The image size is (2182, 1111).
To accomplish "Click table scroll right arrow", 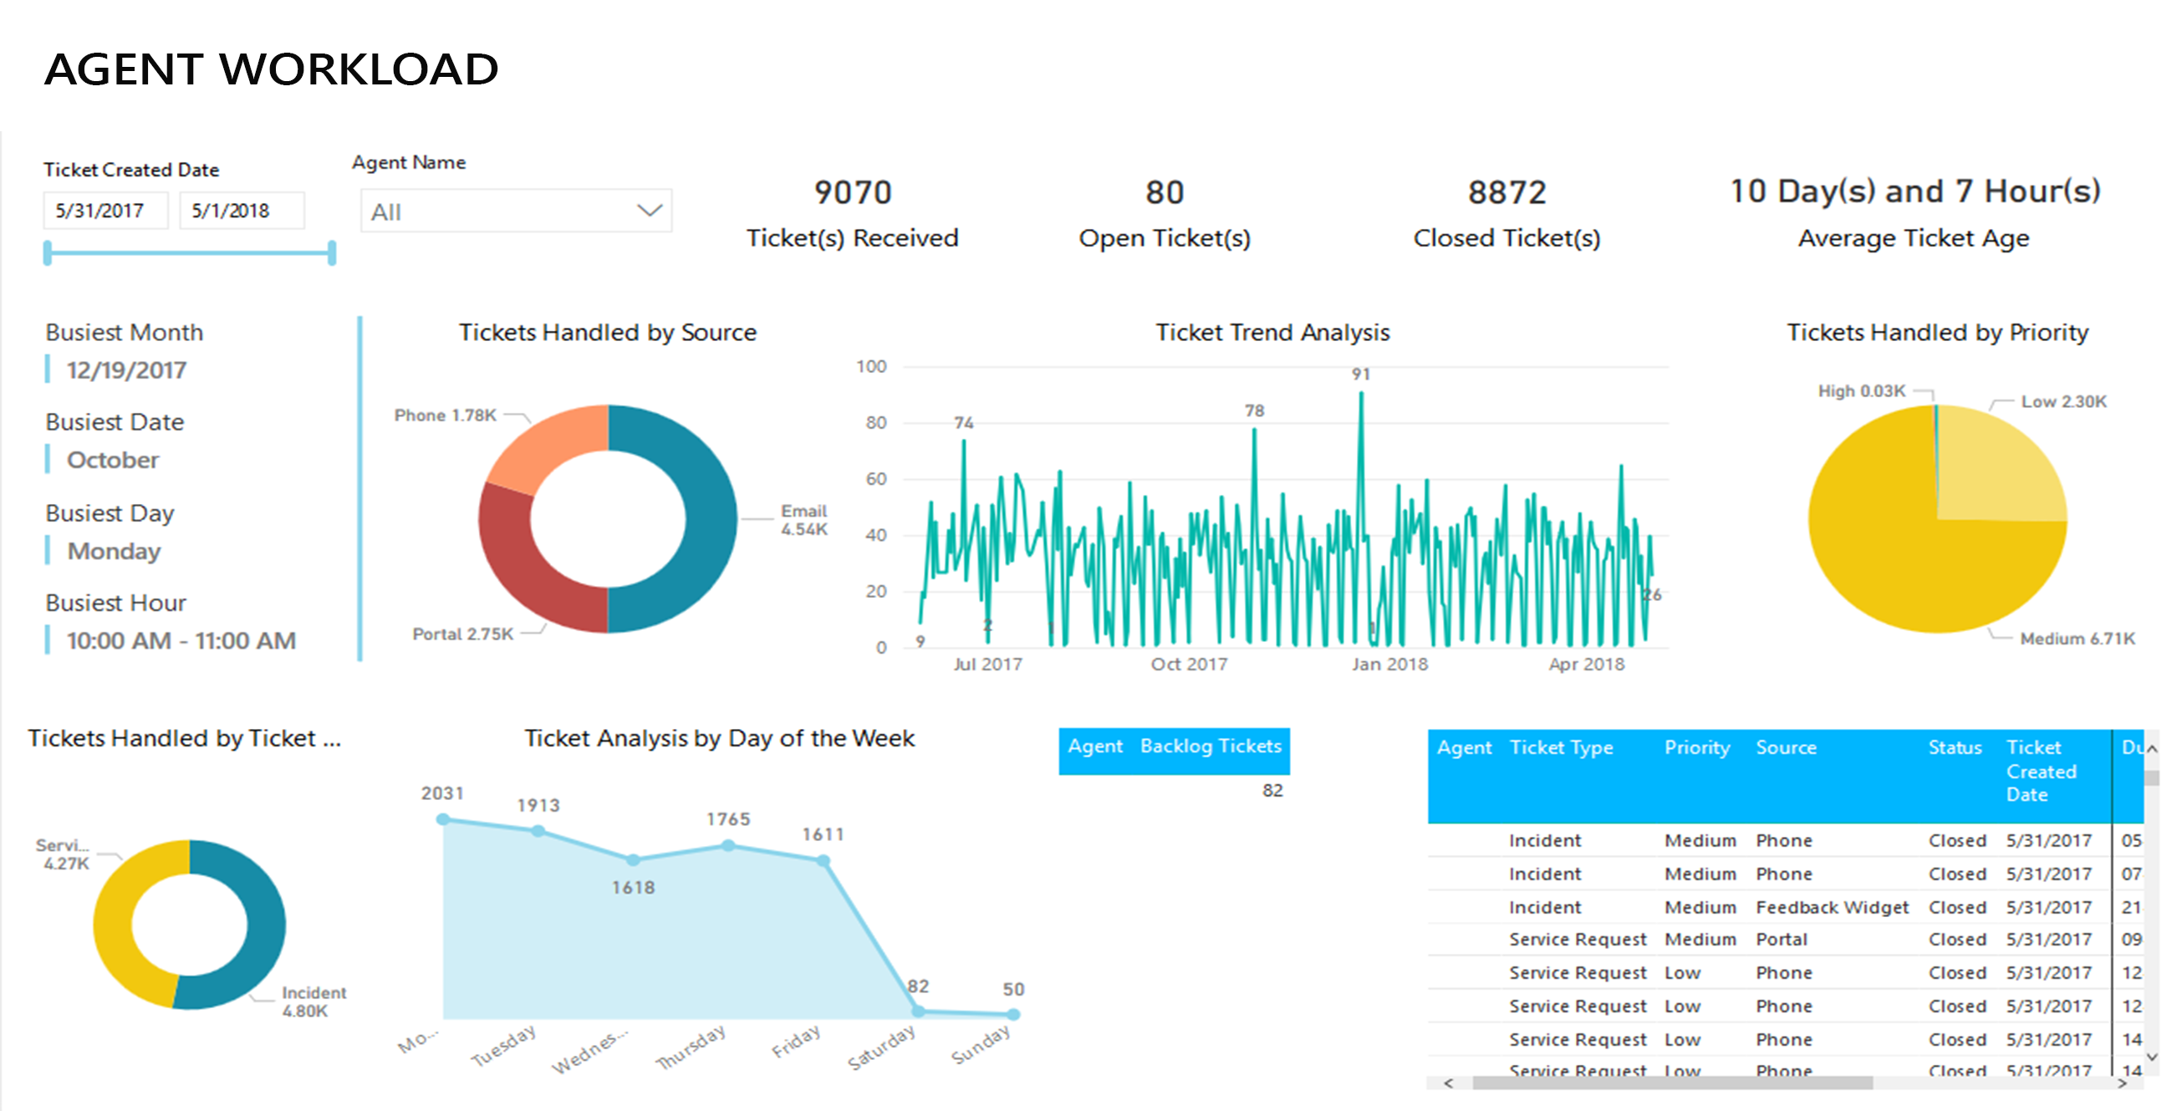I will point(2121,1083).
